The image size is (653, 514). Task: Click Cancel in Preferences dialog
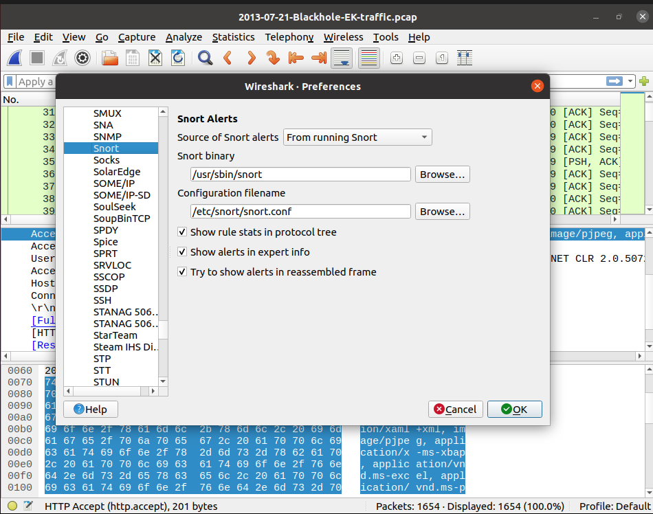[455, 409]
